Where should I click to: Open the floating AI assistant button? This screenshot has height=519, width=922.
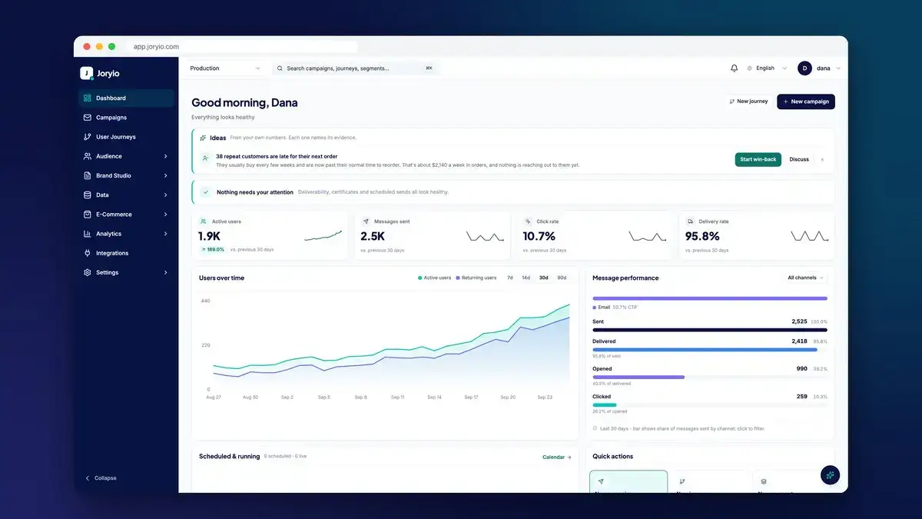pyautogui.click(x=830, y=475)
